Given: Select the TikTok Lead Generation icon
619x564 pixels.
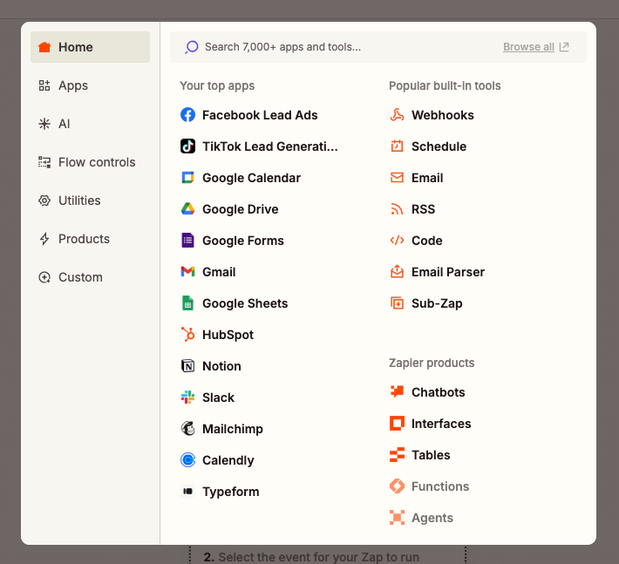Looking at the screenshot, I should pos(187,146).
